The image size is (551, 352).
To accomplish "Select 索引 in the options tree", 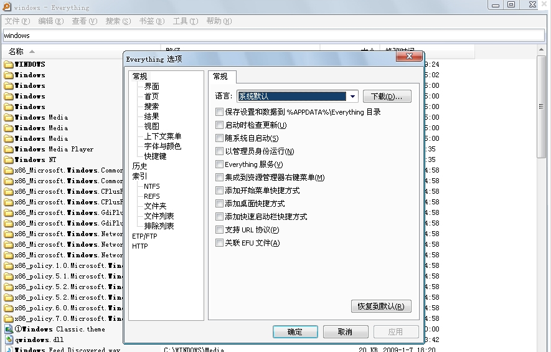I will (x=139, y=176).
